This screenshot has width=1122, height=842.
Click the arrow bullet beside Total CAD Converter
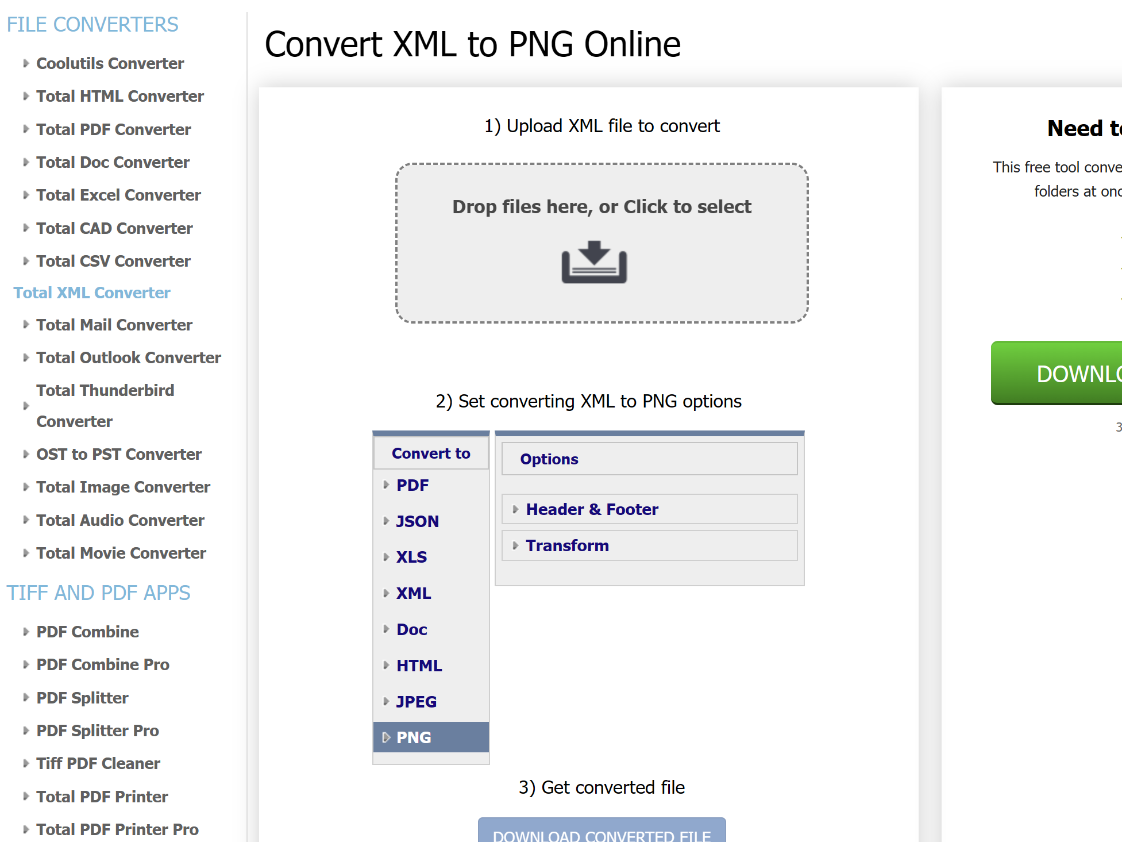[x=26, y=228]
